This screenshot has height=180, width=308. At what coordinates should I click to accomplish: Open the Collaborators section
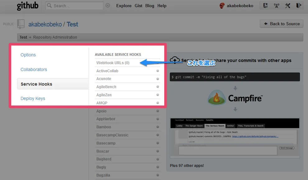[x=34, y=69]
